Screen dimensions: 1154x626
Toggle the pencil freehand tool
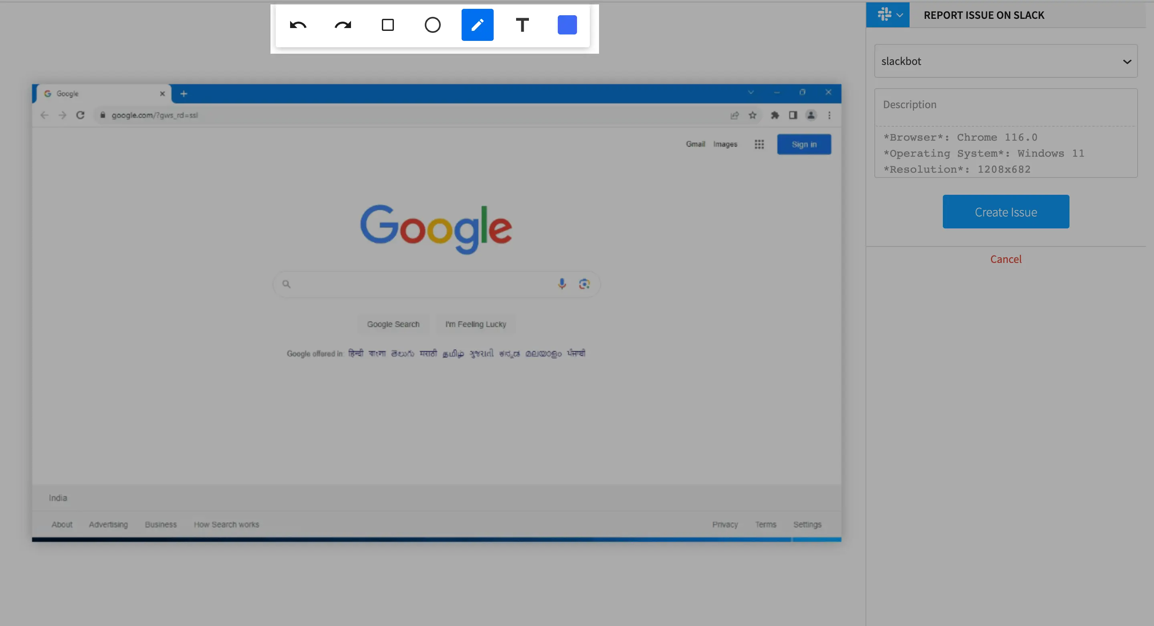(x=477, y=25)
